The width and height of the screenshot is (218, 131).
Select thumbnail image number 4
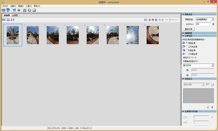pyautogui.click(x=73, y=35)
